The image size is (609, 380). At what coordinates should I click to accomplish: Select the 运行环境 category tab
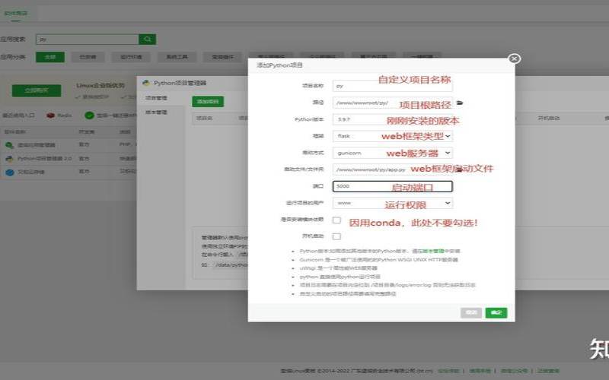pyautogui.click(x=131, y=57)
